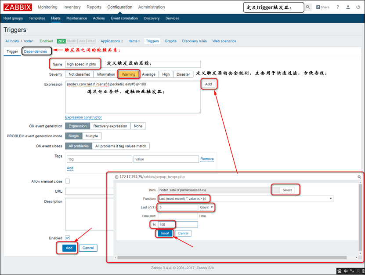
Task: Click the search magnifier icon in header
Action: (308, 7)
